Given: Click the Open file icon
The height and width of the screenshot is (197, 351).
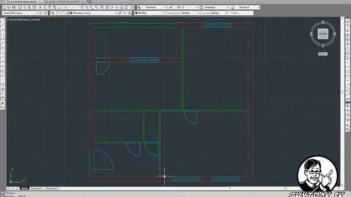Looking at the screenshot, I should [9, 7].
